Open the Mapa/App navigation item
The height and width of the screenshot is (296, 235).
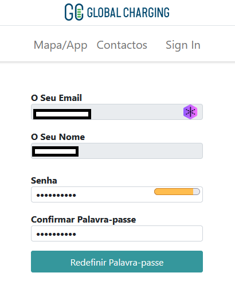(x=60, y=45)
